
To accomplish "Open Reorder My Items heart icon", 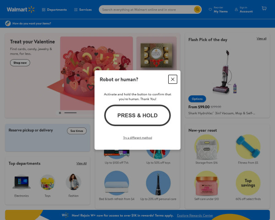I will coord(210,10).
